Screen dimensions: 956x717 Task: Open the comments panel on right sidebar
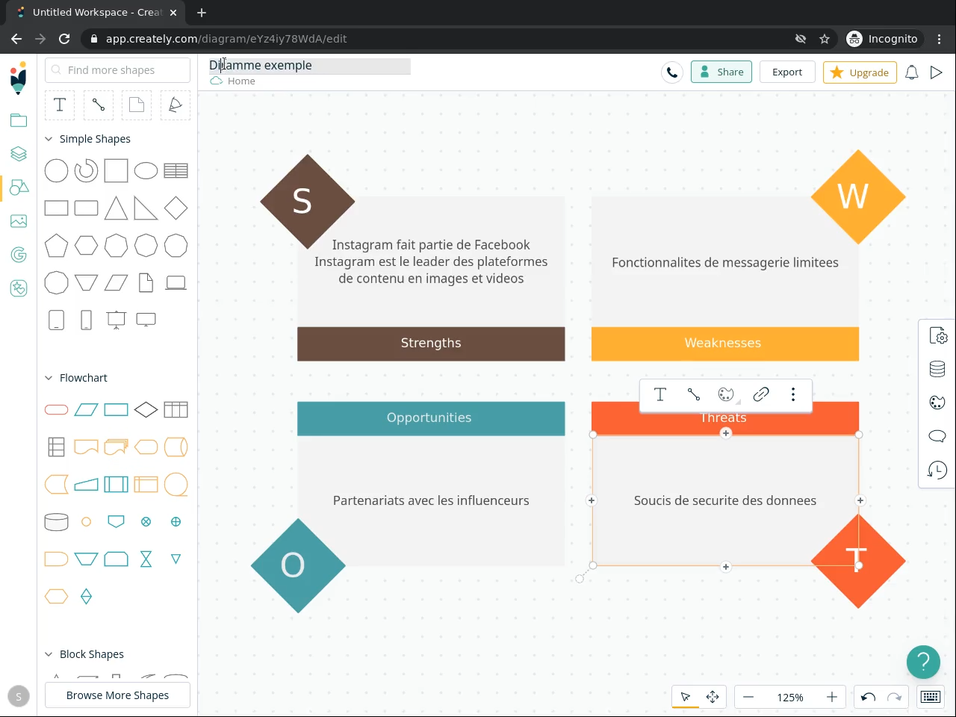[x=937, y=436]
